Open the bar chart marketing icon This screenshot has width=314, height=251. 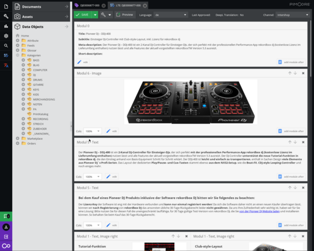[6, 26]
